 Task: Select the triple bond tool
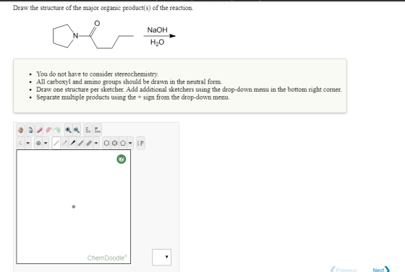(89, 143)
